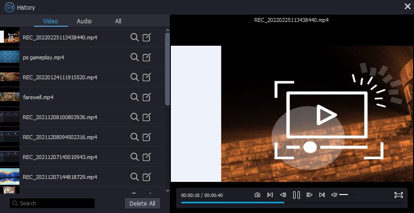414x213 pixels.
Task: Enter fullscreen playback mode
Action: coord(398,195)
